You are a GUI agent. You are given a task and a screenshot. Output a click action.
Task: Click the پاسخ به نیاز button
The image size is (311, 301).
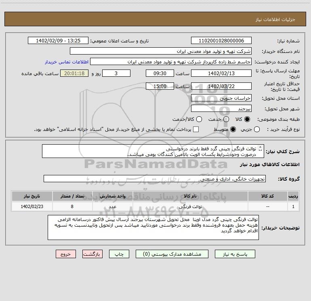click(x=235, y=254)
